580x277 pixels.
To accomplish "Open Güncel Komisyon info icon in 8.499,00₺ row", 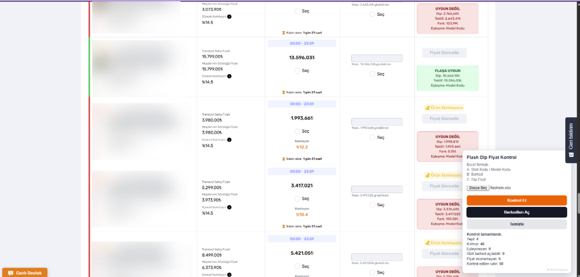I will pyautogui.click(x=229, y=275).
